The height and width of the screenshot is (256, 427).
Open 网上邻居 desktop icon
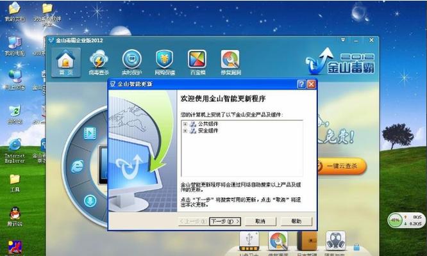coord(15,80)
